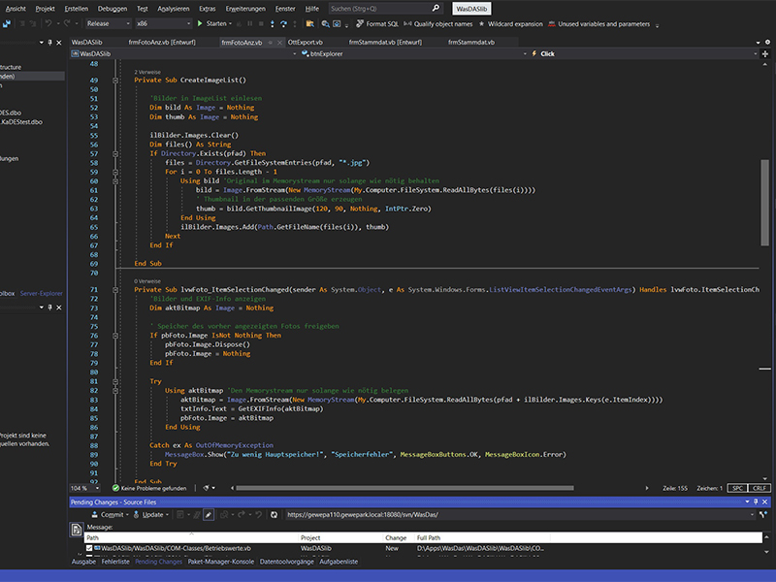The width and height of the screenshot is (776, 582).
Task: Open the Analysieren menu
Action: [x=174, y=9]
